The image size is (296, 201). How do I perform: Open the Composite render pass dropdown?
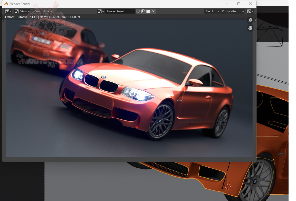click(233, 11)
